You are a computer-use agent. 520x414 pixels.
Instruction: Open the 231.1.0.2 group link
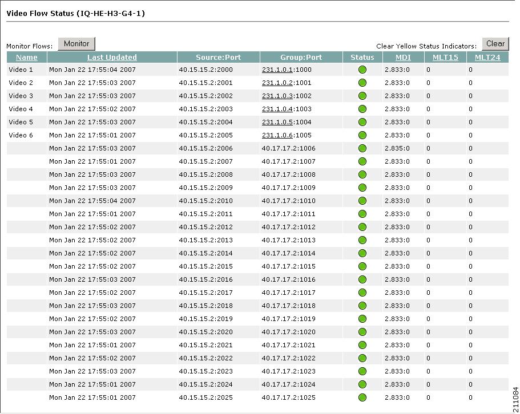point(278,83)
